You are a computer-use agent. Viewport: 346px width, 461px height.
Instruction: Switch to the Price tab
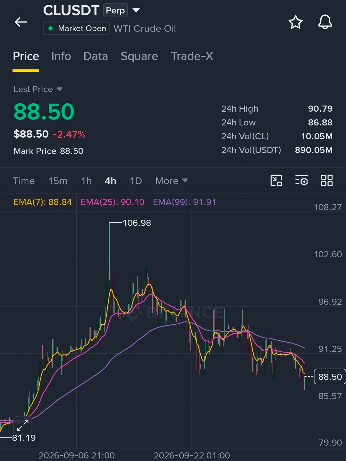pyautogui.click(x=26, y=56)
